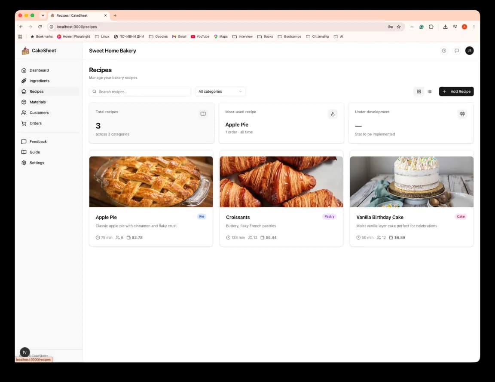Open a new browser tab

tap(115, 15)
